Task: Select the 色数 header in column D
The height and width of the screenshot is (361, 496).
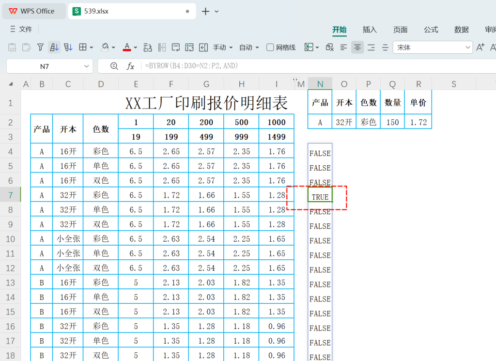Action: pos(101,129)
